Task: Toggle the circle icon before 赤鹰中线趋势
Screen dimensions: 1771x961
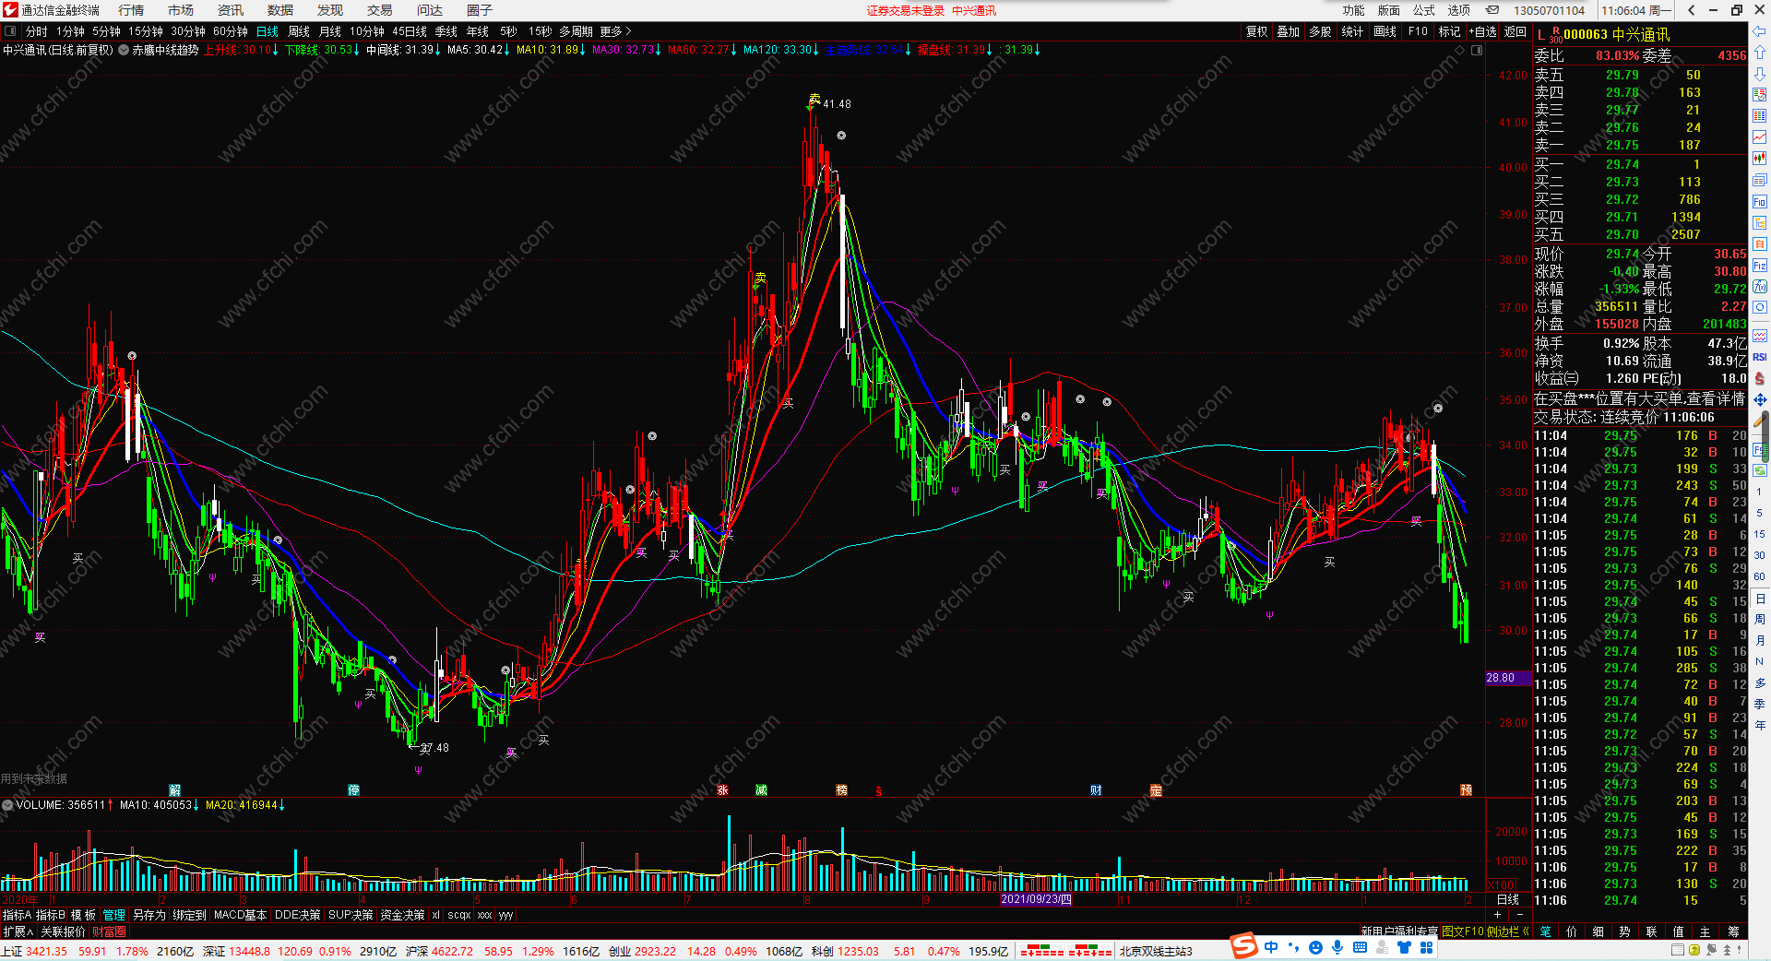Action: [124, 50]
